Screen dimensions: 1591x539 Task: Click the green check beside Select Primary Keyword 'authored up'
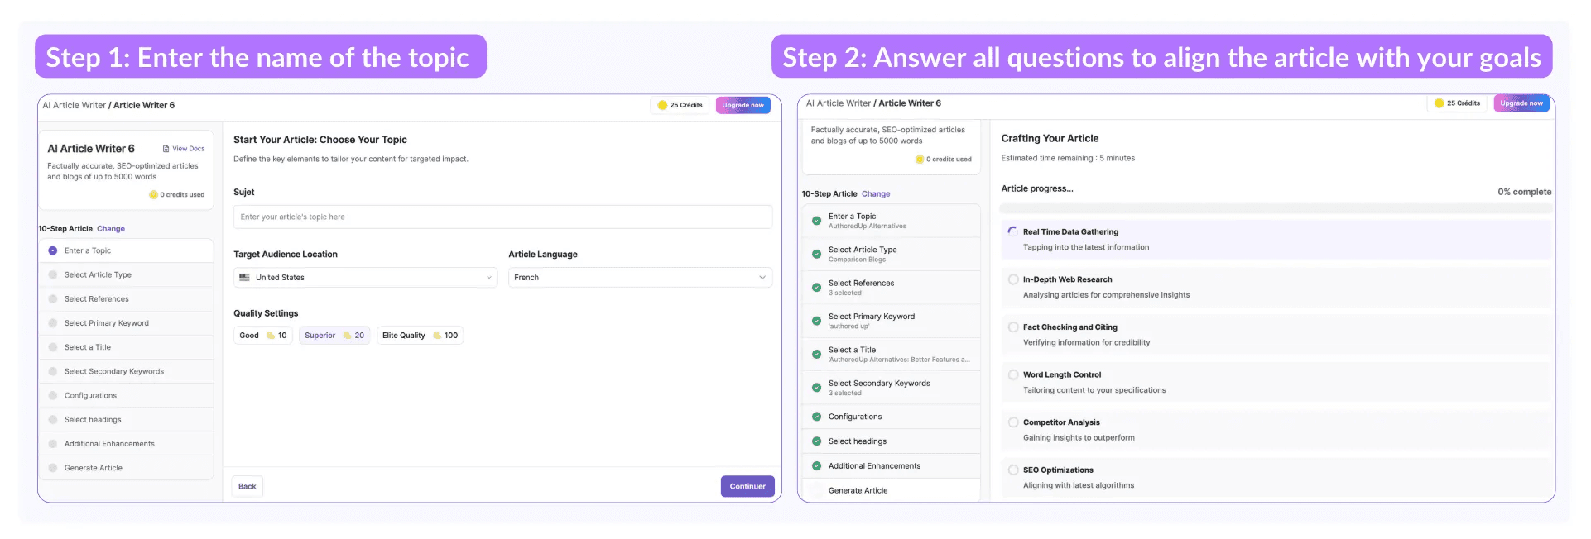pos(817,321)
